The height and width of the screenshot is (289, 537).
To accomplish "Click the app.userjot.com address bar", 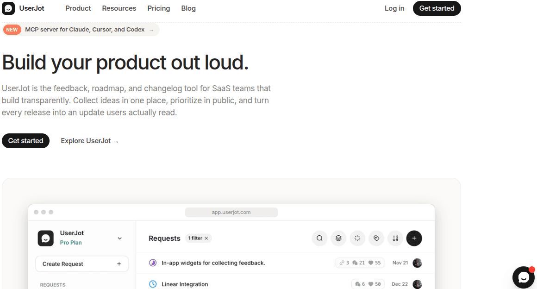I will click(x=231, y=212).
